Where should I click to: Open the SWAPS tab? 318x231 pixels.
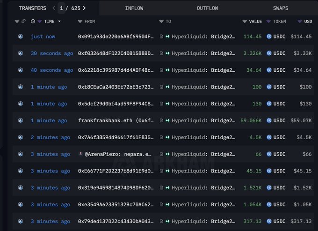[x=281, y=8]
